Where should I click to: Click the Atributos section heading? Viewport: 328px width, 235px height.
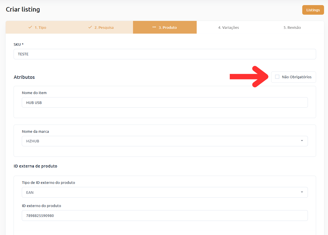tap(24, 77)
